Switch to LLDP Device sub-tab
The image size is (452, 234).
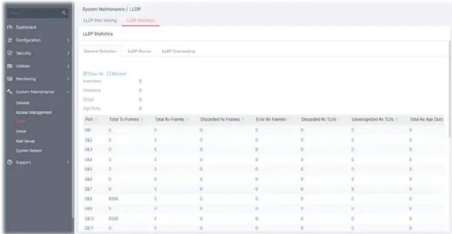click(140, 51)
